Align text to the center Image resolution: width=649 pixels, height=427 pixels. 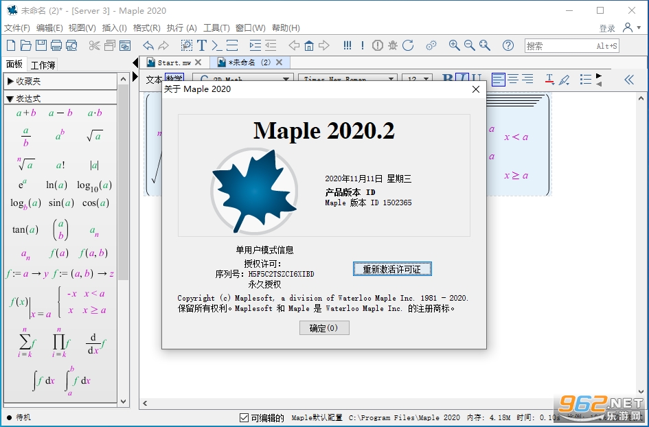coord(513,79)
